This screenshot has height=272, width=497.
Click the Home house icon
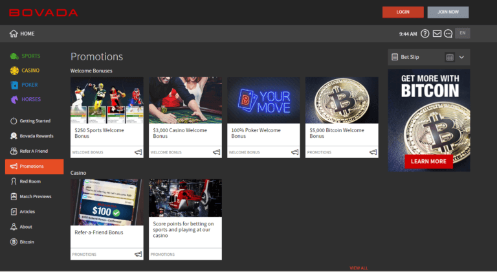click(x=14, y=33)
